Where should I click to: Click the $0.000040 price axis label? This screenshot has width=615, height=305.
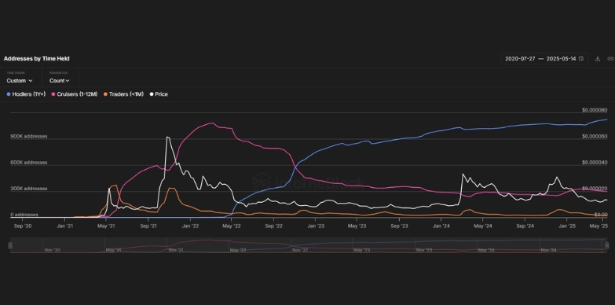[595, 163]
